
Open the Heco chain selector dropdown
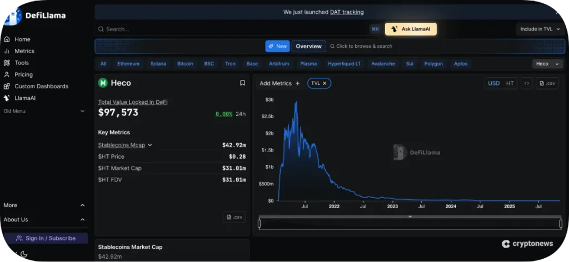[x=547, y=64]
